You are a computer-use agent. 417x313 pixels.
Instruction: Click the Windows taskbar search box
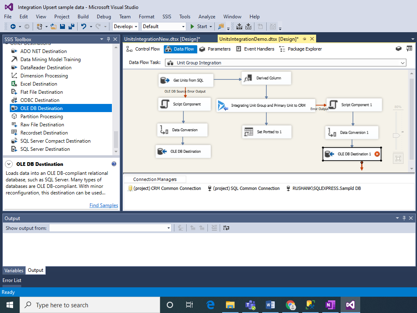coord(90,305)
